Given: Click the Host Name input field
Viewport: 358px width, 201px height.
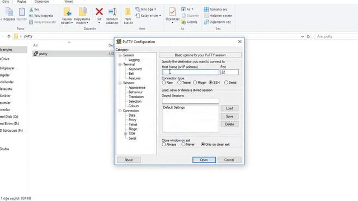Looking at the screenshot, I should tap(190, 72).
